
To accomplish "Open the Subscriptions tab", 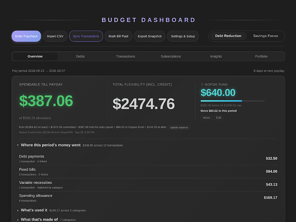I will click(171, 56).
